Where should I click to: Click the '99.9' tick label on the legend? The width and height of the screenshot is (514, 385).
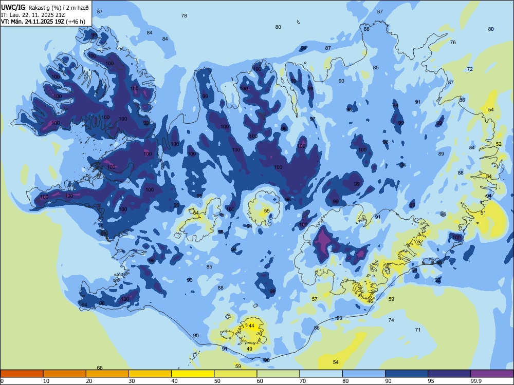point(475,381)
